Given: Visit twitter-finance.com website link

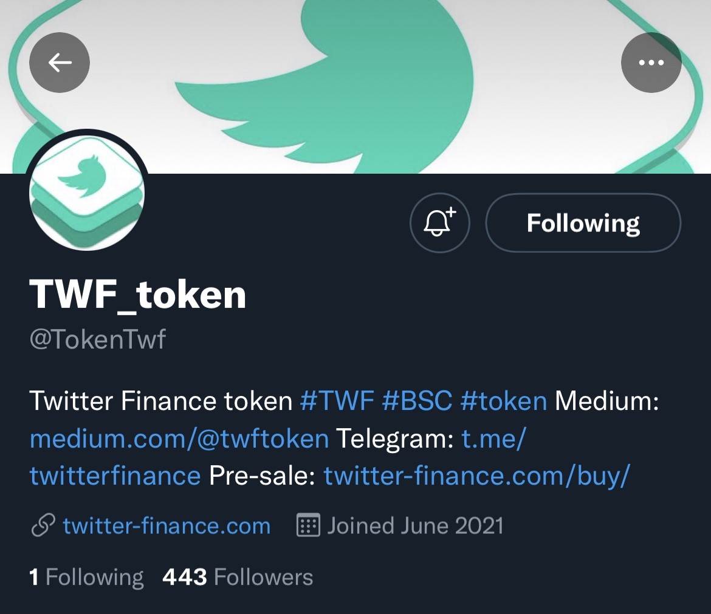Looking at the screenshot, I should point(167,526).
